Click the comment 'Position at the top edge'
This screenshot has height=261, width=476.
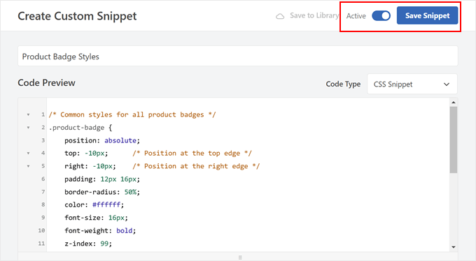(192, 154)
